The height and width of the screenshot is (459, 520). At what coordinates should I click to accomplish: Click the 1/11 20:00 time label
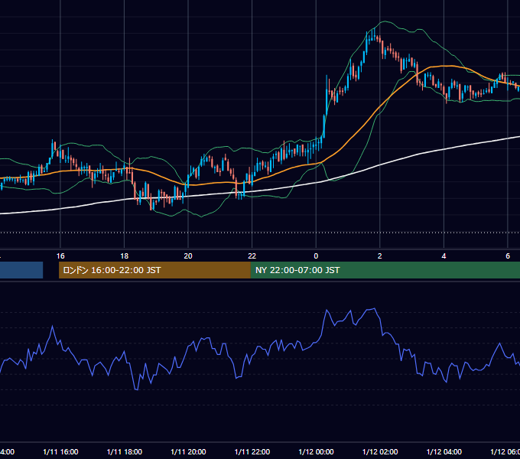(x=188, y=451)
